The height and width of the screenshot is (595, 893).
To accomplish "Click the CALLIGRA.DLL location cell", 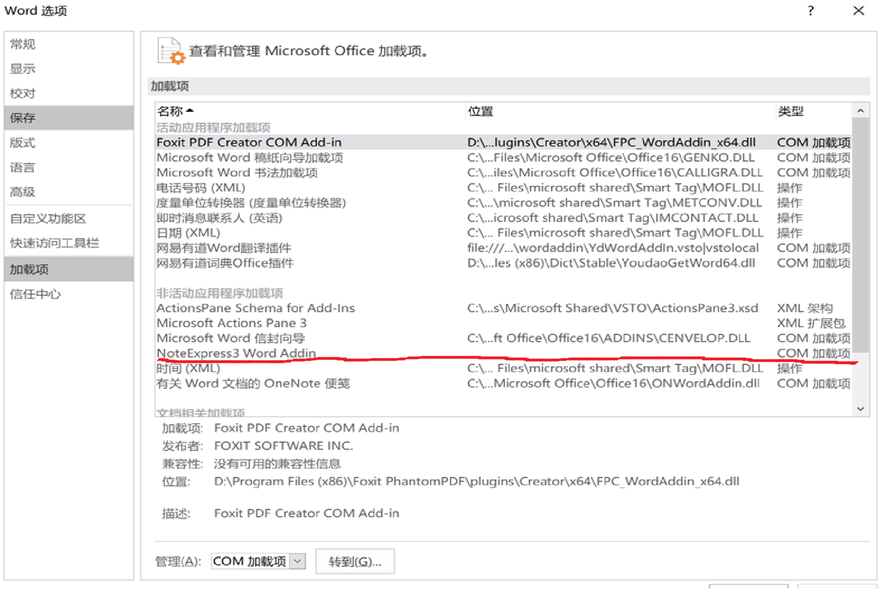I will 615,172.
